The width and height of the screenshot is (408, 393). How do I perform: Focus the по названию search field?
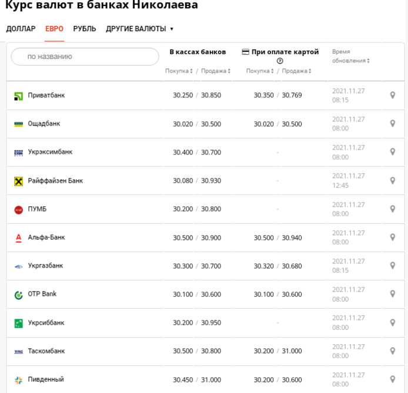(x=85, y=57)
